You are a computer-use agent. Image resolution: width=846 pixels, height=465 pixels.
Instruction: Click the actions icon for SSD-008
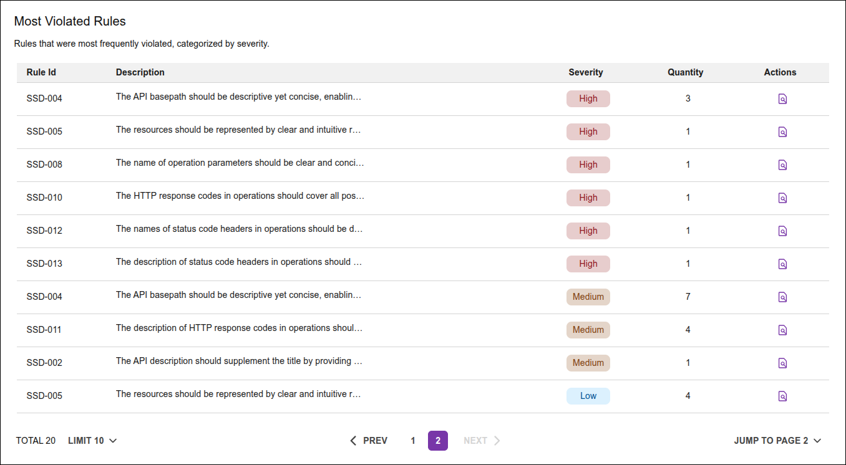tap(782, 165)
